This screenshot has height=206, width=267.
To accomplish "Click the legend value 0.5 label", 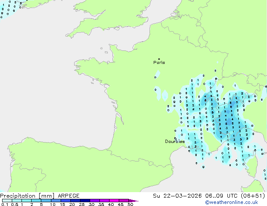I will pyautogui.click(x=14, y=204).
